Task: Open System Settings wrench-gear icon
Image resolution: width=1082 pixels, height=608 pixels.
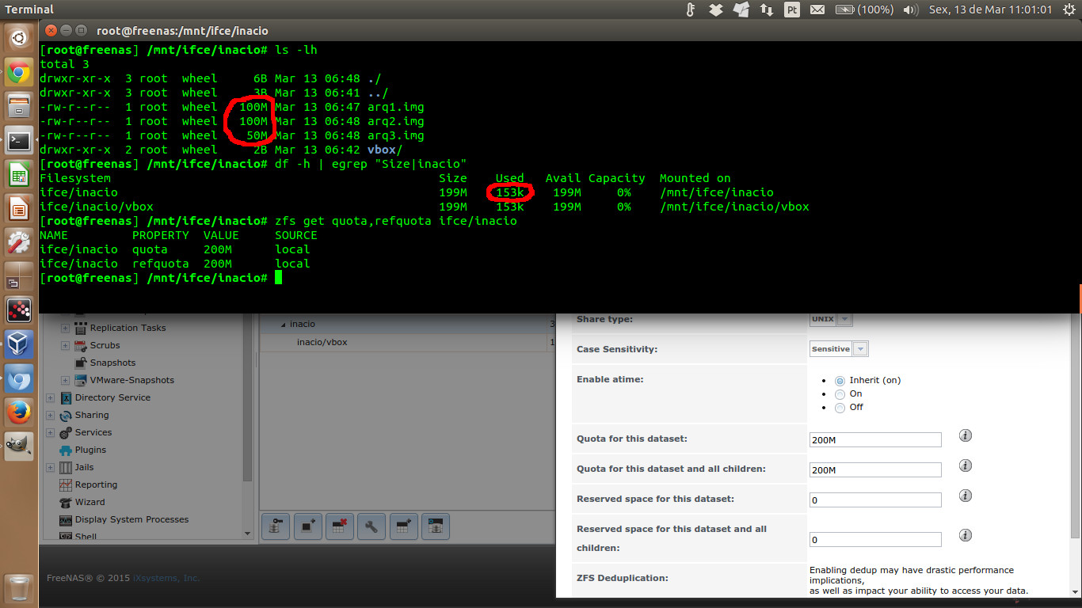Action: 19,243
